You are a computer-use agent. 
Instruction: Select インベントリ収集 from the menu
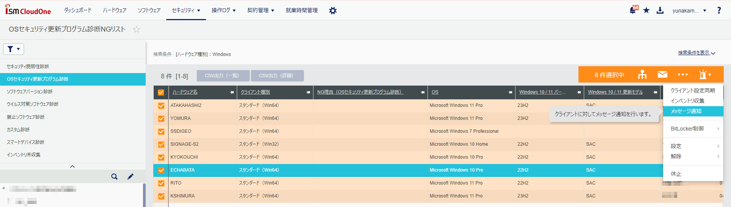tap(693, 101)
